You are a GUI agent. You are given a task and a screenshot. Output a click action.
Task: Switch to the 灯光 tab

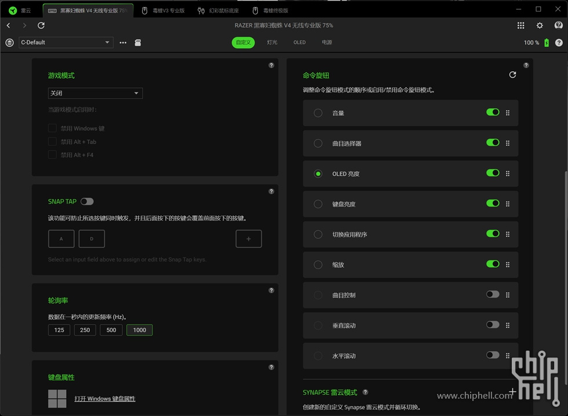click(272, 42)
